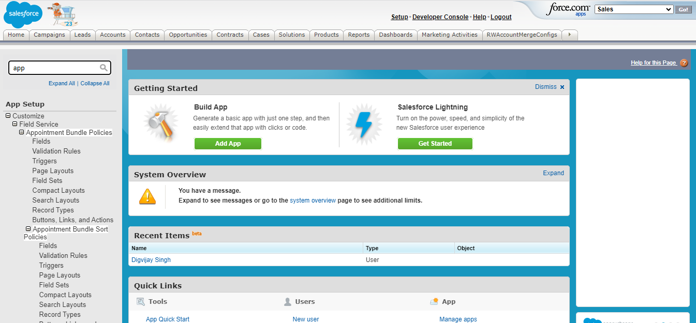The width and height of the screenshot is (696, 323).
Task: Open the Developer Console link
Action: (x=440, y=17)
